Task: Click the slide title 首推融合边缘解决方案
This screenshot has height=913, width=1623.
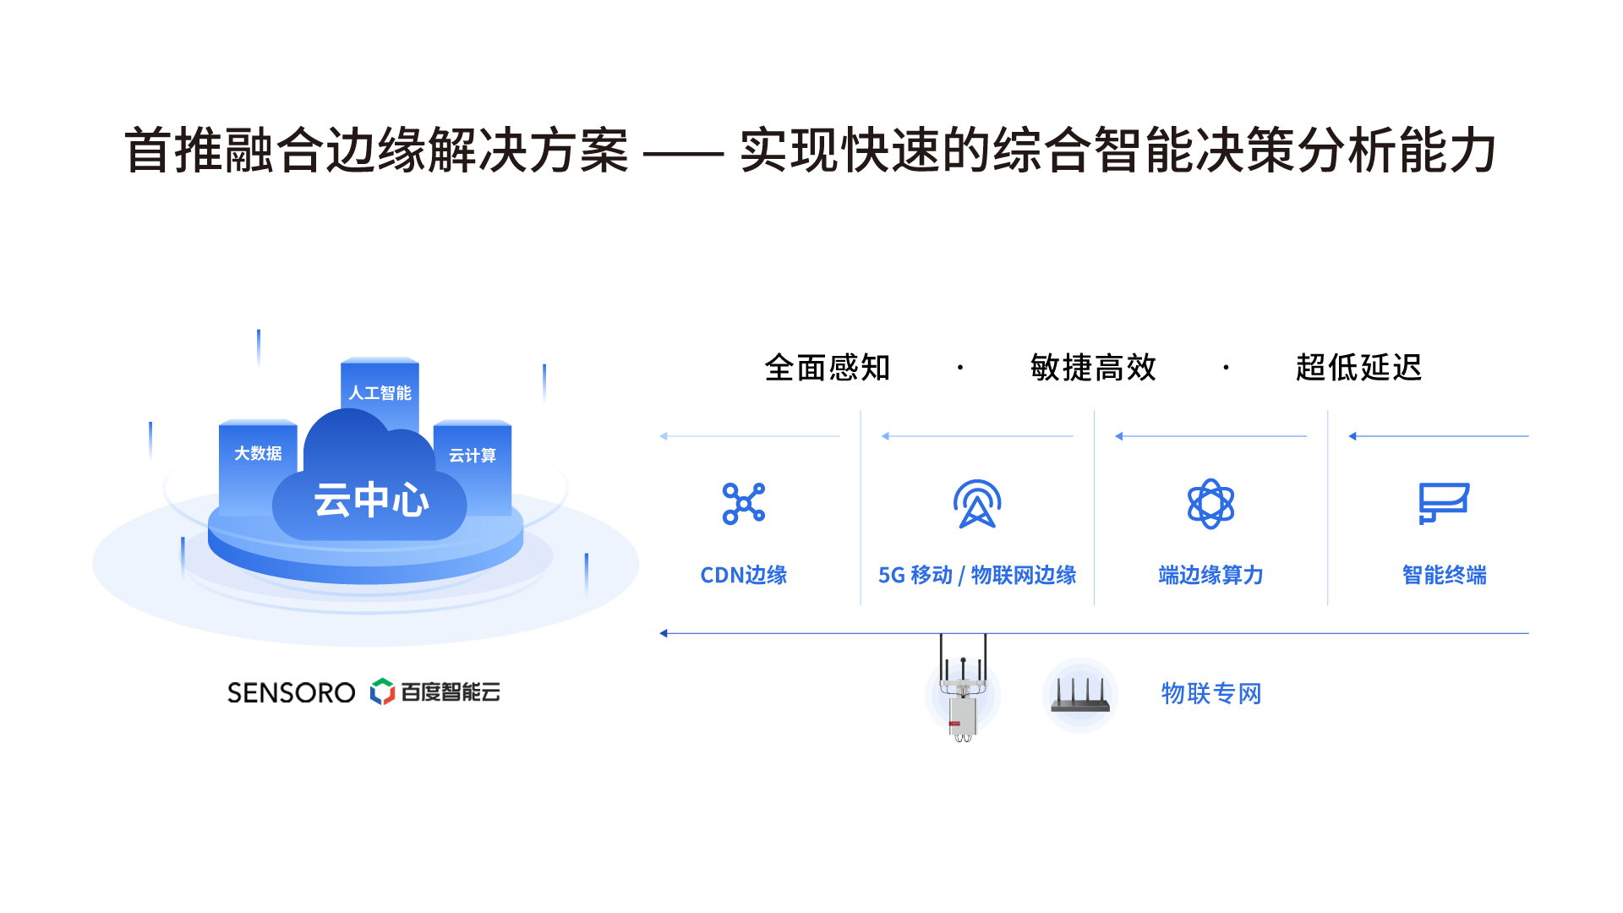Action: click(377, 150)
